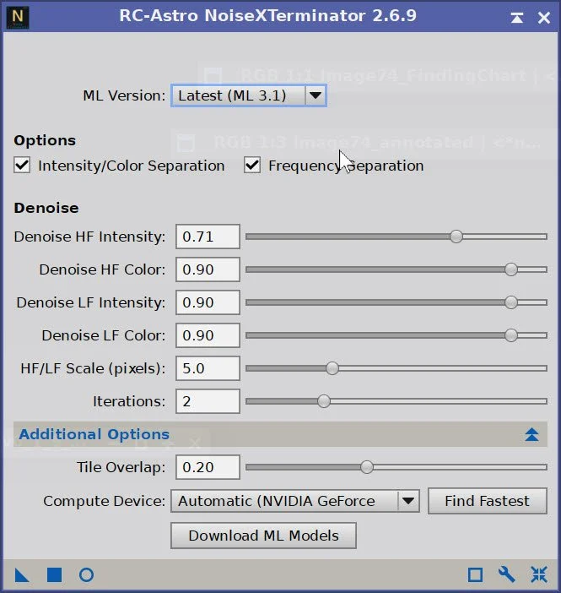Collapse the Additional Options section
The width and height of the screenshot is (561, 593).
[x=531, y=434]
